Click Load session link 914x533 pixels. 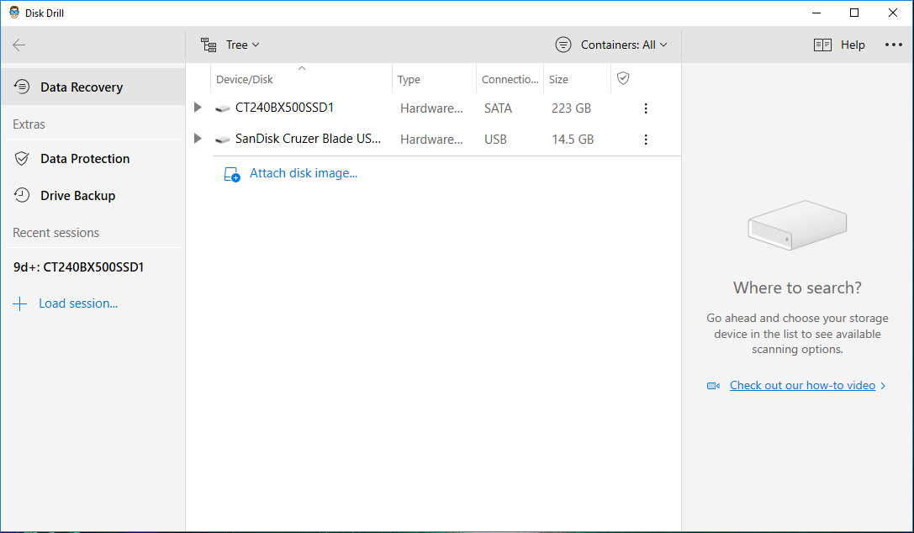click(77, 303)
